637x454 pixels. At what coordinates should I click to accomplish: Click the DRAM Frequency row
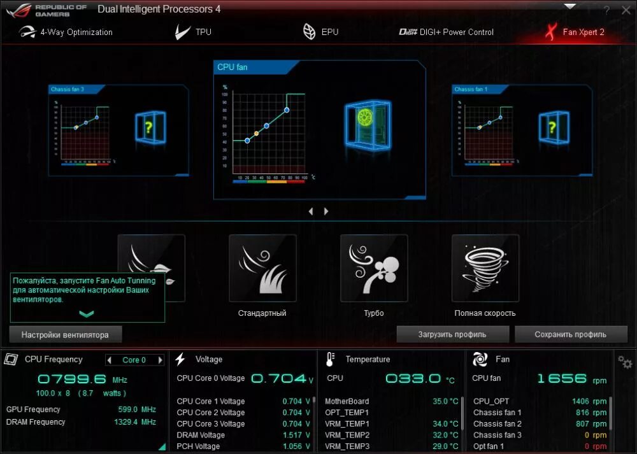81,422
